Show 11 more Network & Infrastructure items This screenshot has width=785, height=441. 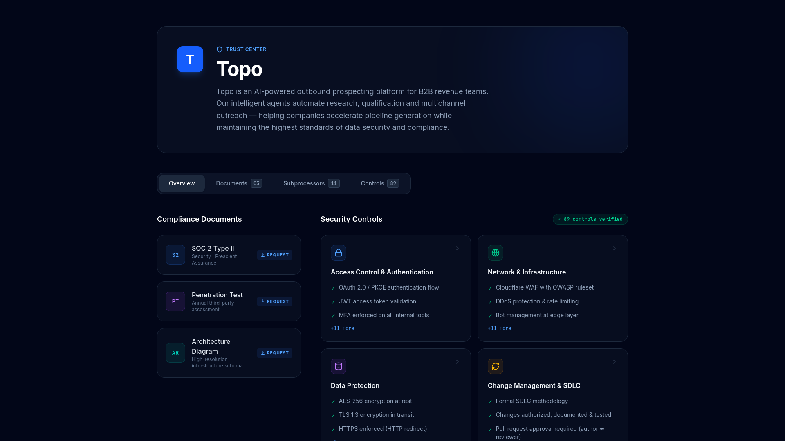click(500, 328)
